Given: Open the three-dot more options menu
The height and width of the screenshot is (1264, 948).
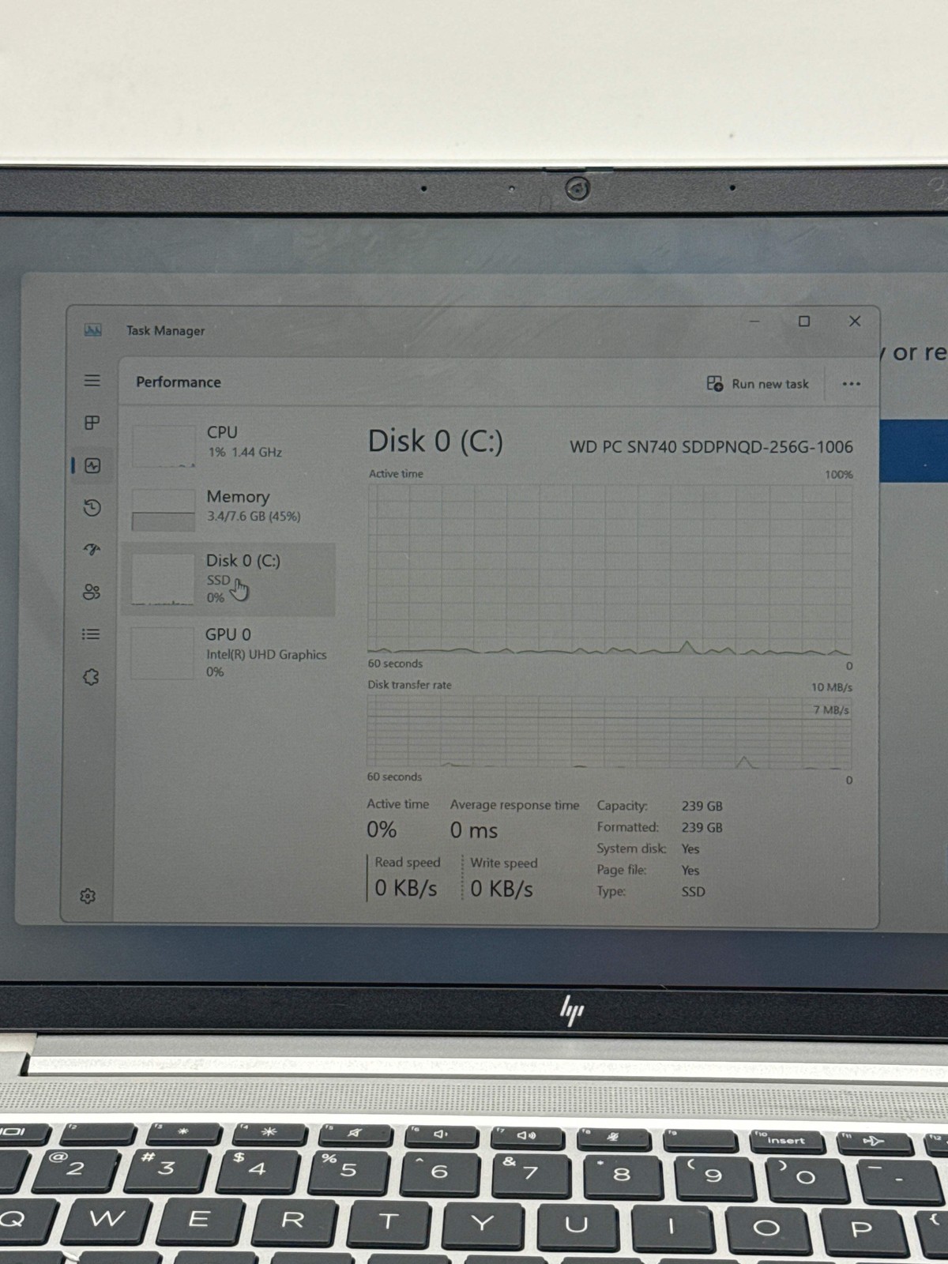Looking at the screenshot, I should 851,384.
